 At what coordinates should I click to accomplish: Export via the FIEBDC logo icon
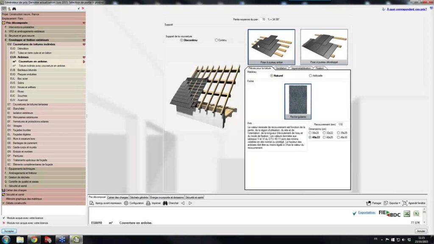point(389,213)
